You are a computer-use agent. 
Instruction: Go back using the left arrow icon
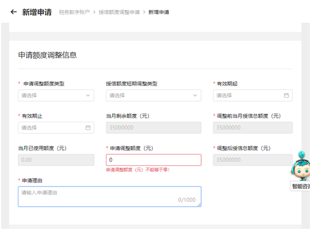click(x=13, y=12)
